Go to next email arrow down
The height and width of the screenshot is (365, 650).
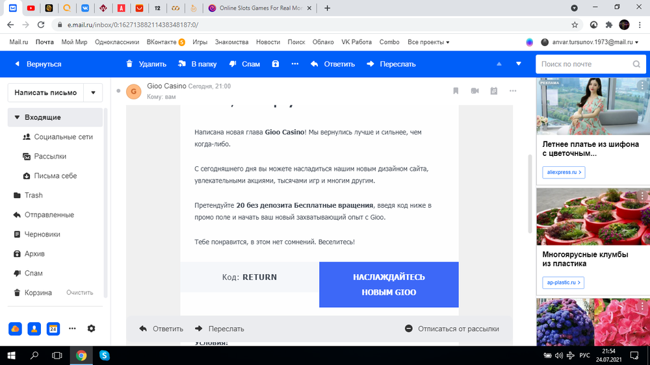(x=519, y=64)
